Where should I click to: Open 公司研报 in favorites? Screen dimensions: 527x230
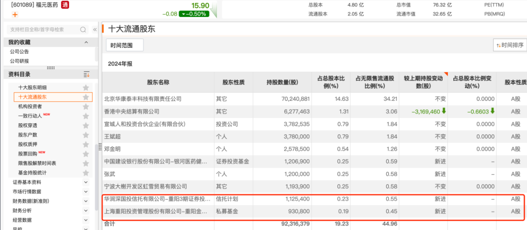point(19,61)
